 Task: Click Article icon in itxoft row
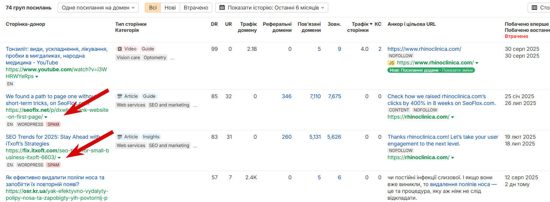click(x=120, y=137)
